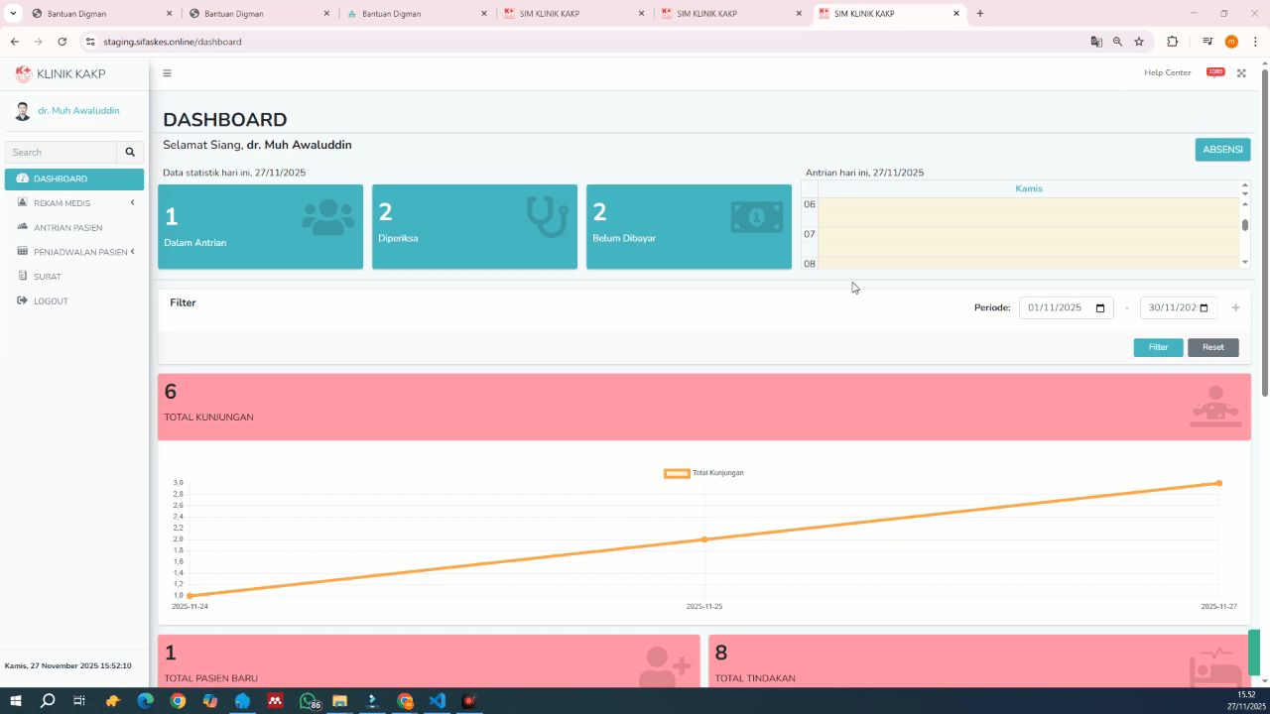Click the Absensi button
The width and height of the screenshot is (1270, 714).
tap(1222, 149)
